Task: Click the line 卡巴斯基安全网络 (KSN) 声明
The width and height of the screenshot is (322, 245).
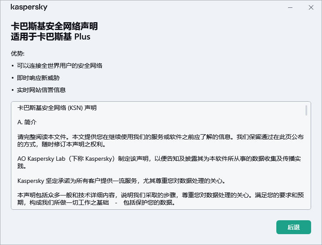Action: [57, 108]
